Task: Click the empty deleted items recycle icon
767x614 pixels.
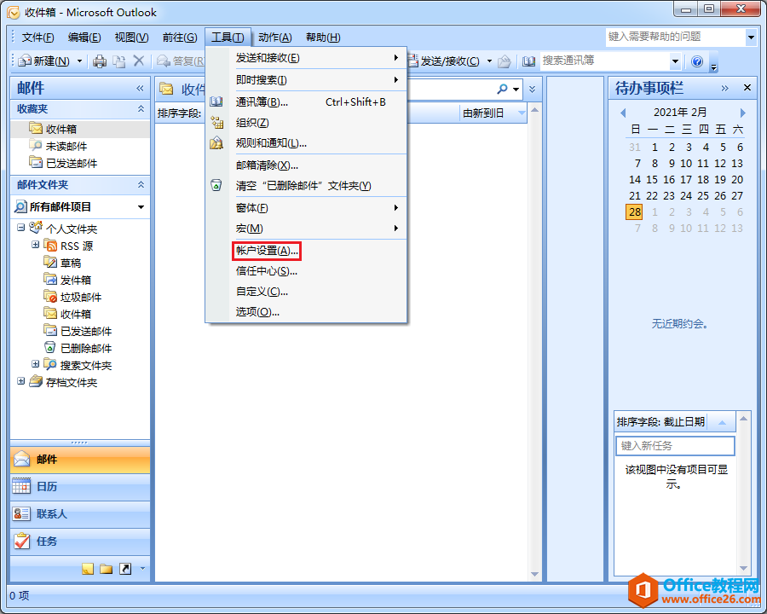Action: [216, 186]
